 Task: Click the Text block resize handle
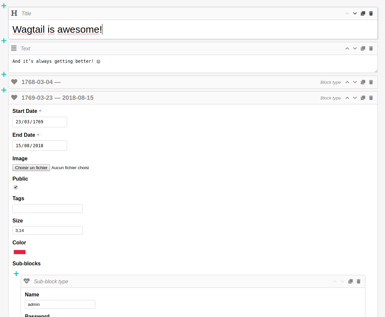(376, 71)
